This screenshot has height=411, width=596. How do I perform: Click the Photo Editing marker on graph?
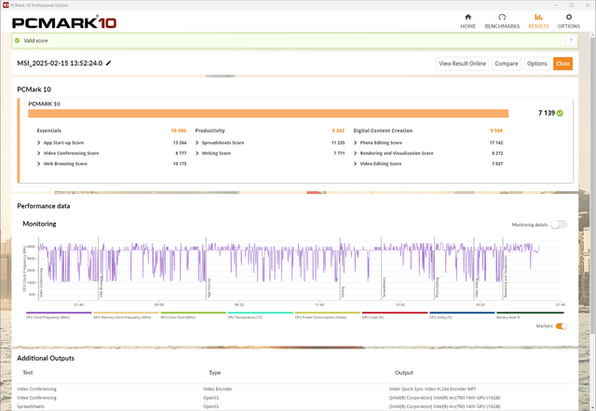click(437, 287)
